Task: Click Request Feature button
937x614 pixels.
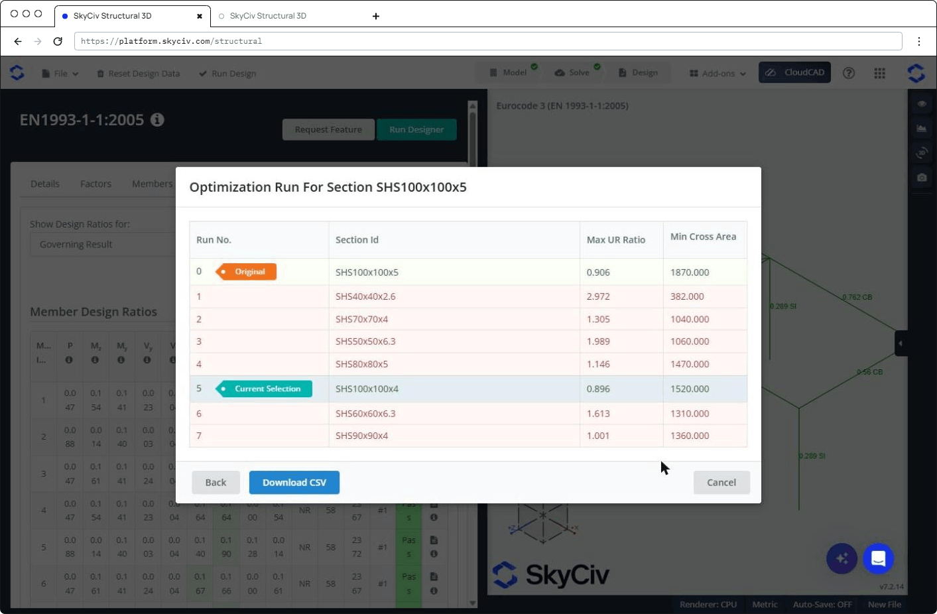Action: tap(328, 130)
